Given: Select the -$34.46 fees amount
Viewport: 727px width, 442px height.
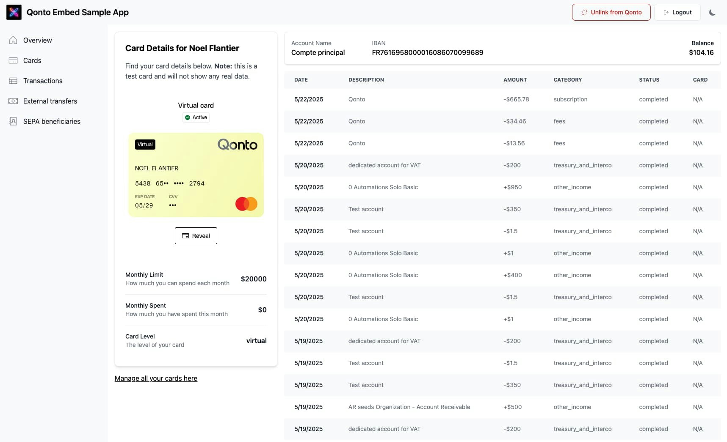Looking at the screenshot, I should pos(515,121).
